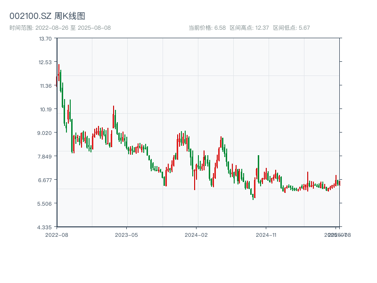
Task: Click the 区间高点: 12.37 label
Action: [x=249, y=28]
